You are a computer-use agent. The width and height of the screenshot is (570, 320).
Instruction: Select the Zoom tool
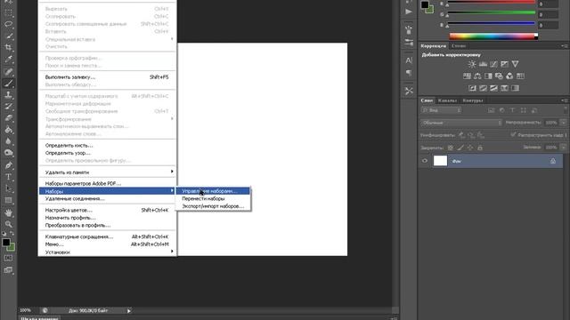[x=8, y=224]
